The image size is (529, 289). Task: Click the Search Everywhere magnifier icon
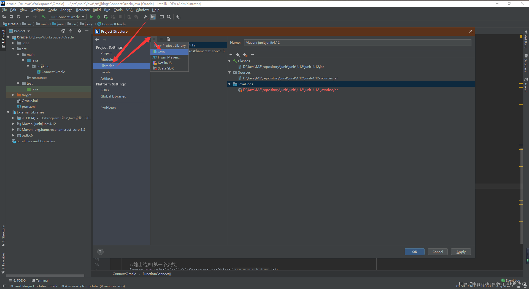tap(169, 17)
